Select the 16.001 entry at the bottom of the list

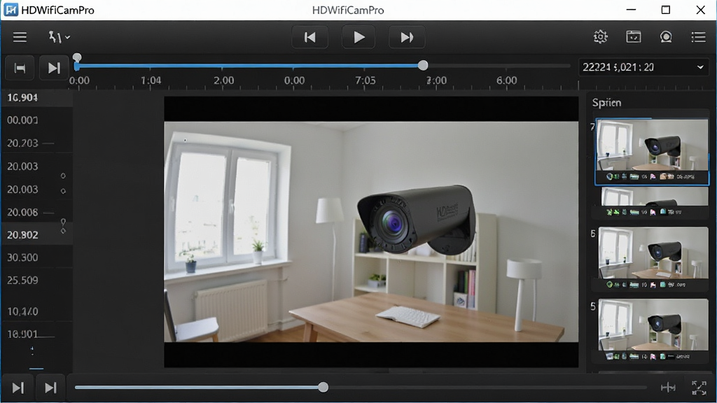36,334
